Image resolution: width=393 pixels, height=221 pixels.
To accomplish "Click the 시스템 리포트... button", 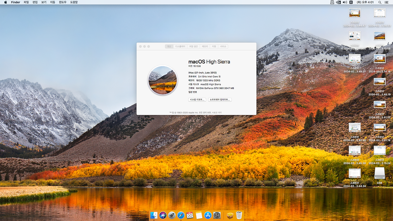I will click(x=197, y=100).
